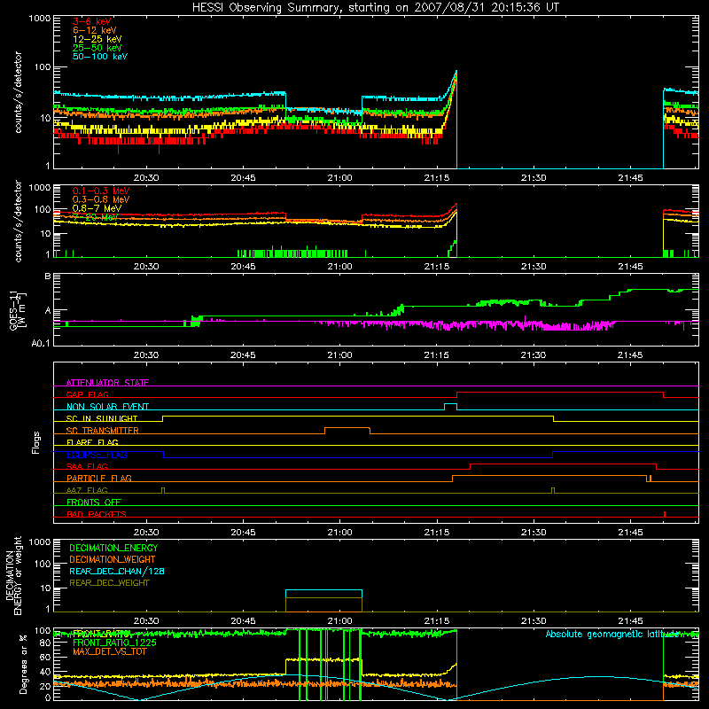Screen dimensions: 709x709
Task: Click the 0.1-0.3 MeV legend label
Action: 101,191
